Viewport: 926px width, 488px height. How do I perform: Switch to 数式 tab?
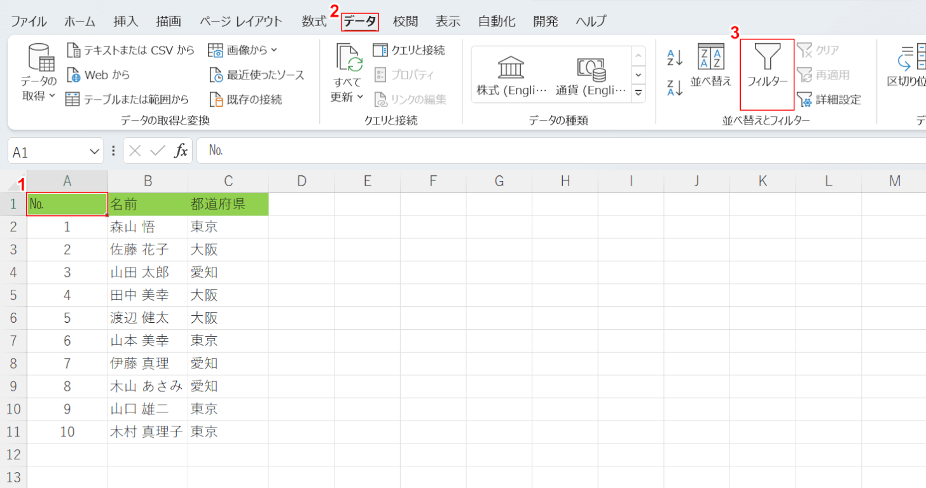coord(314,21)
